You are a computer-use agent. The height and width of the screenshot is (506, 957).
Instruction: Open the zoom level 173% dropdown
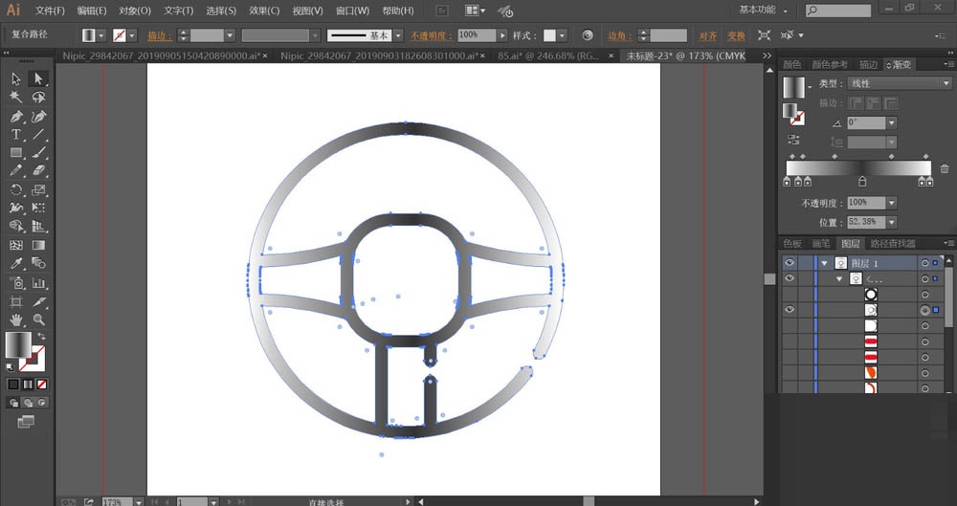click(139, 502)
